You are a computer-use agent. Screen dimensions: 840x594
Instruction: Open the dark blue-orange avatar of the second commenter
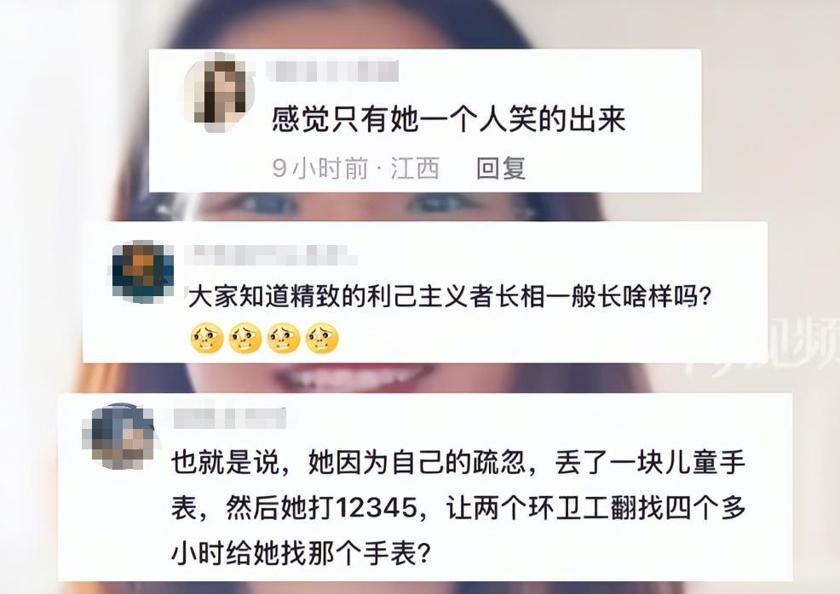(x=143, y=271)
